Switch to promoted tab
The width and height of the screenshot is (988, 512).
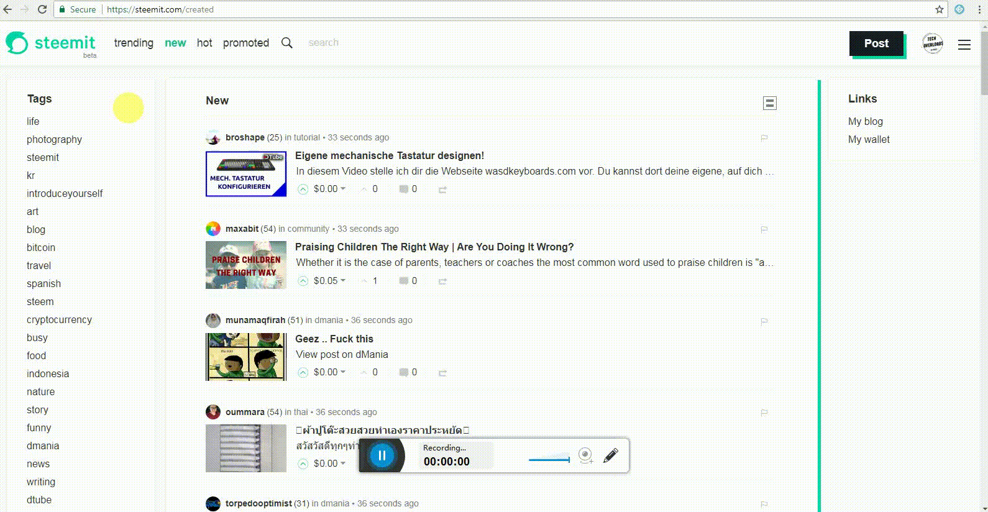pos(246,43)
